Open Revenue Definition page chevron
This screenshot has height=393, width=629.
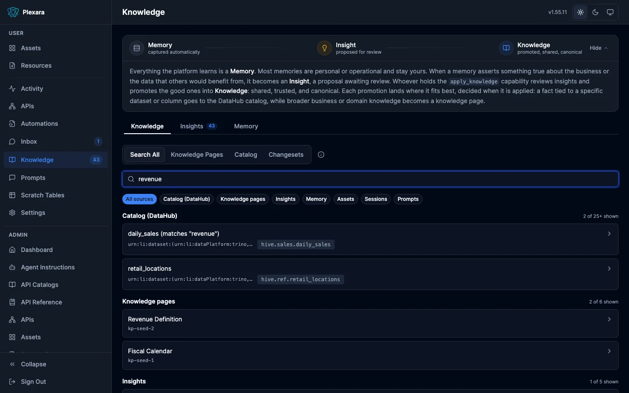point(609,319)
